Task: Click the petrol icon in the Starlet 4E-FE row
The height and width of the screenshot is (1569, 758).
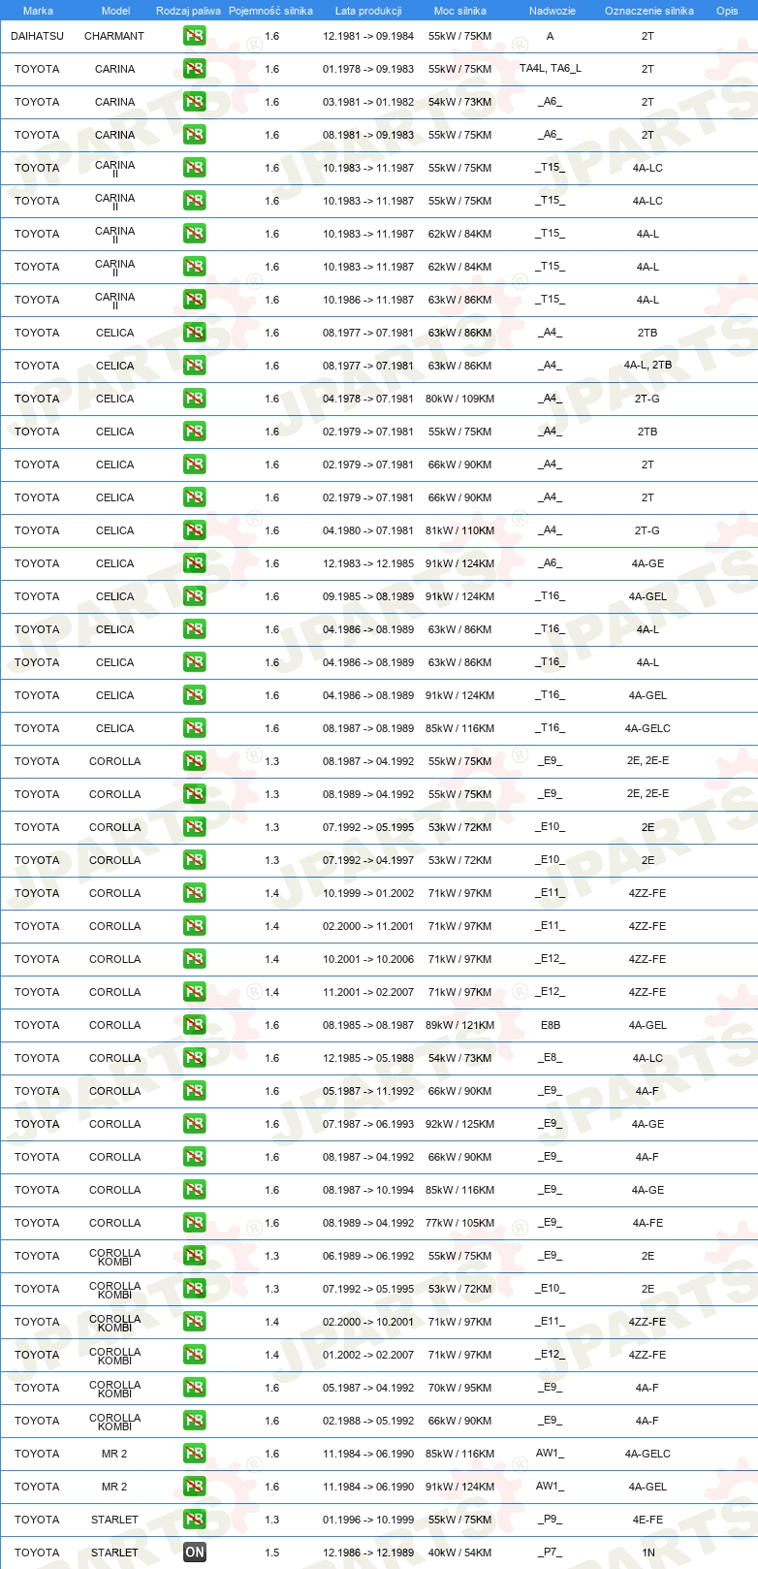Action: coord(194,1520)
